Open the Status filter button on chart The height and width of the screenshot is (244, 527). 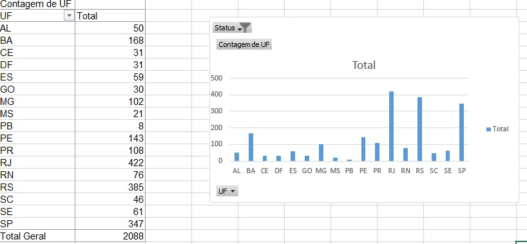[x=232, y=28]
